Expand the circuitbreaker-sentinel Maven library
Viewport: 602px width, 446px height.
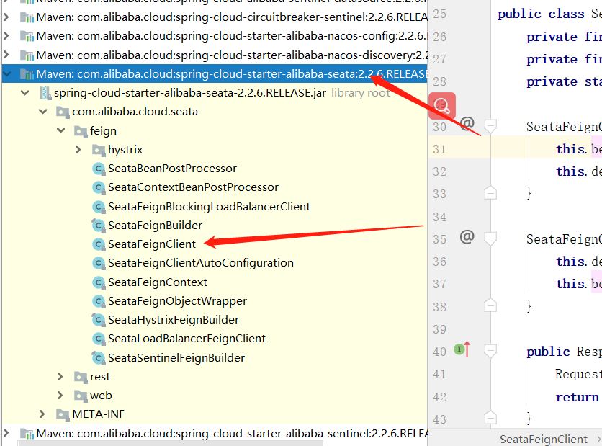[x=6, y=17]
